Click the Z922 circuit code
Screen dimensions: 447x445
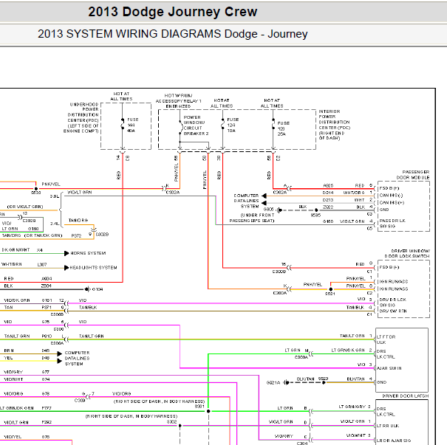pyautogui.click(x=328, y=207)
